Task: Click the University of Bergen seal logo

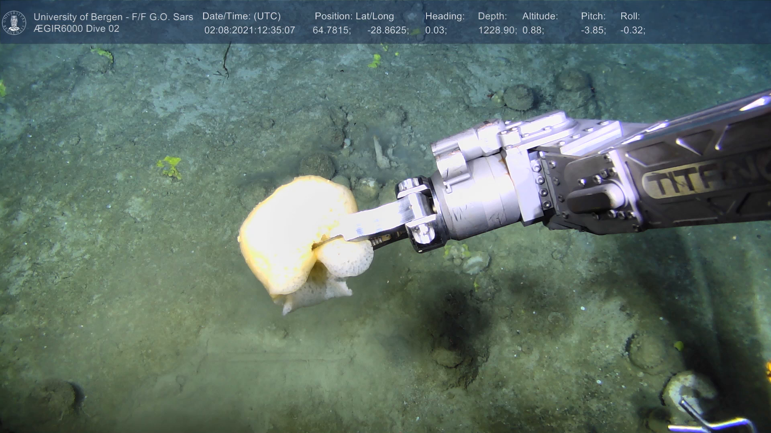Action: click(x=14, y=22)
